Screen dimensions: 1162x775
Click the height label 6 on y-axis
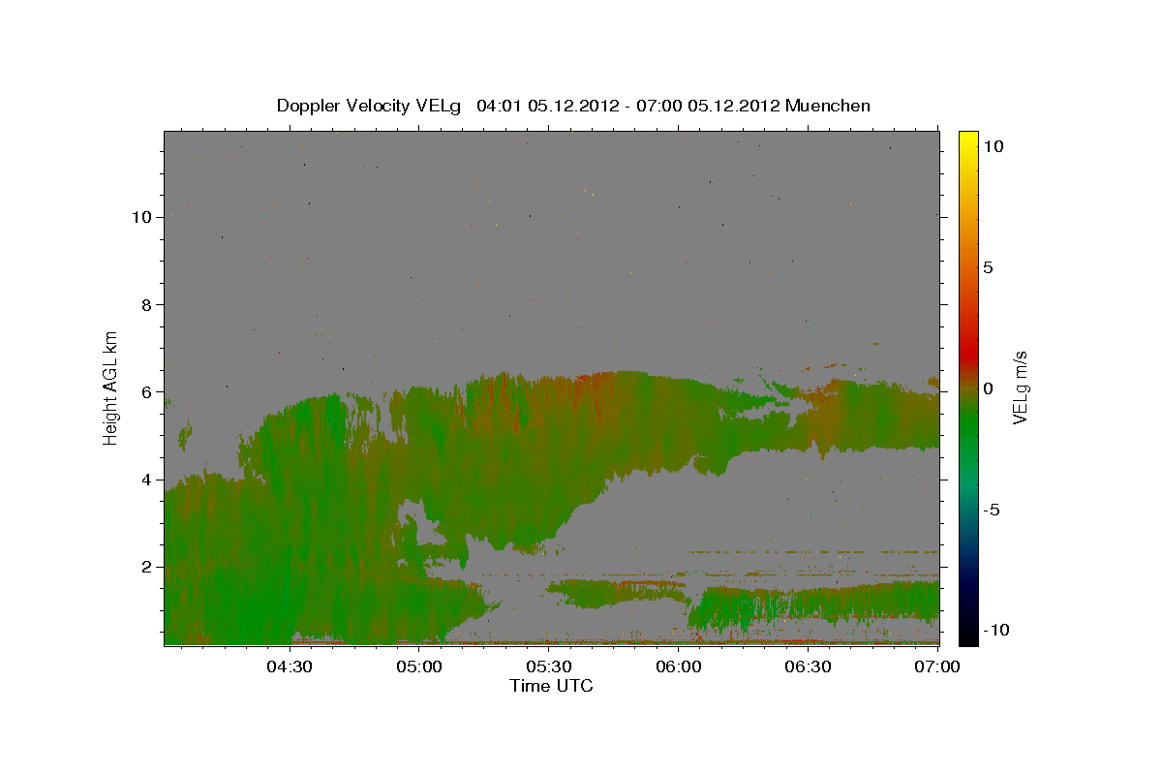[145, 391]
